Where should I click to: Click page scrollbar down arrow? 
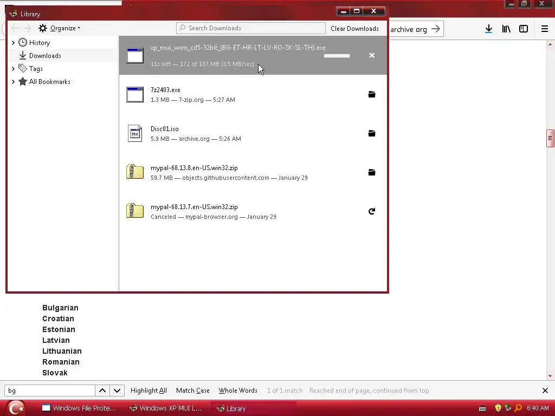pyautogui.click(x=550, y=376)
